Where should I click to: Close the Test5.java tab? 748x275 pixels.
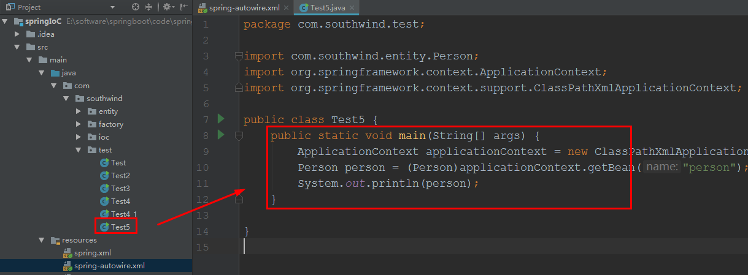[x=352, y=8]
